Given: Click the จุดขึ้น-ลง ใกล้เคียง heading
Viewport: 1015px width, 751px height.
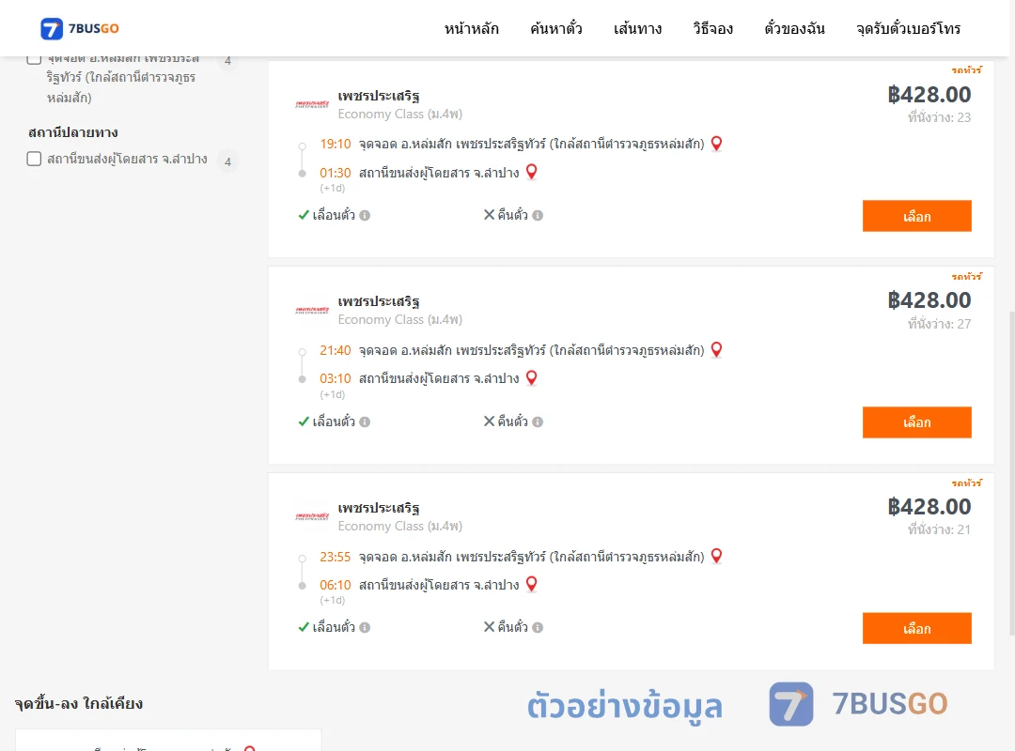Looking at the screenshot, I should 79,703.
